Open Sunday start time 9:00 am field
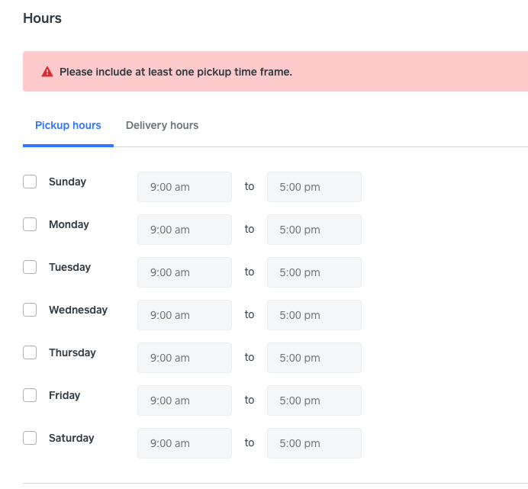Screen dimensions: 528x489 click(x=184, y=187)
